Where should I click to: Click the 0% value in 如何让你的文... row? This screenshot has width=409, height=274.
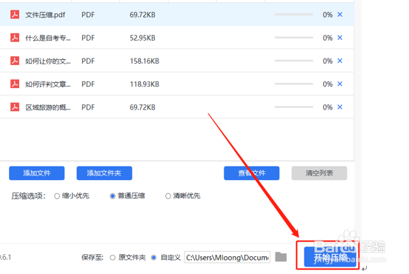[x=327, y=61]
